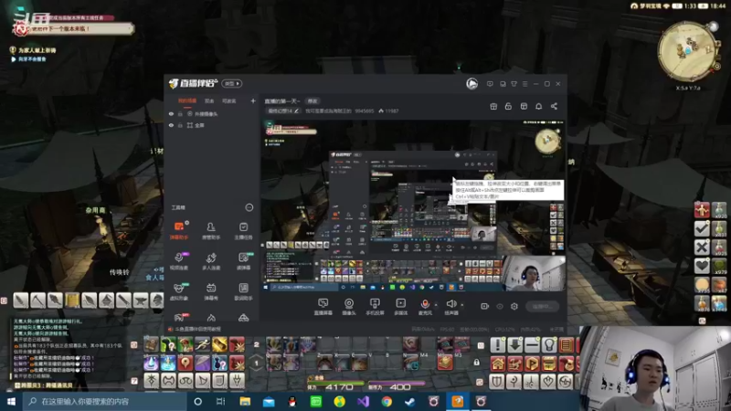
Task: Switch to the second scene tab
Action: (x=209, y=100)
